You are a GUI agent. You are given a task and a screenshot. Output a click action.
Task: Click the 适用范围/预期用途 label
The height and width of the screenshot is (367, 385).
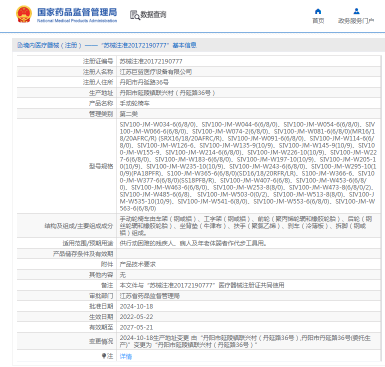tap(88, 243)
